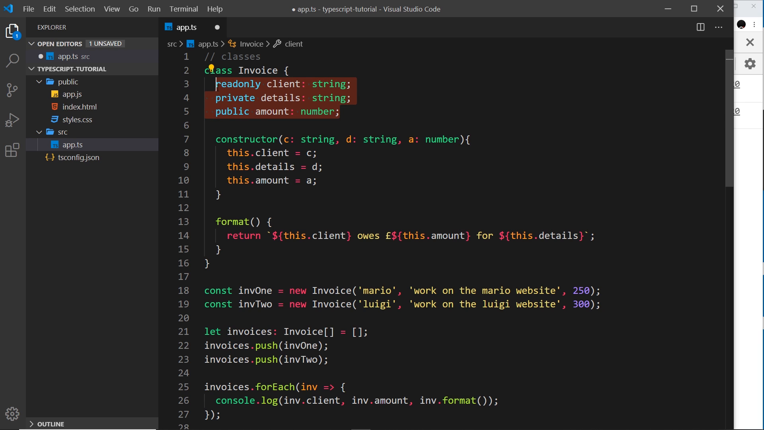Open the Extensions view
764x430 pixels.
click(x=13, y=150)
